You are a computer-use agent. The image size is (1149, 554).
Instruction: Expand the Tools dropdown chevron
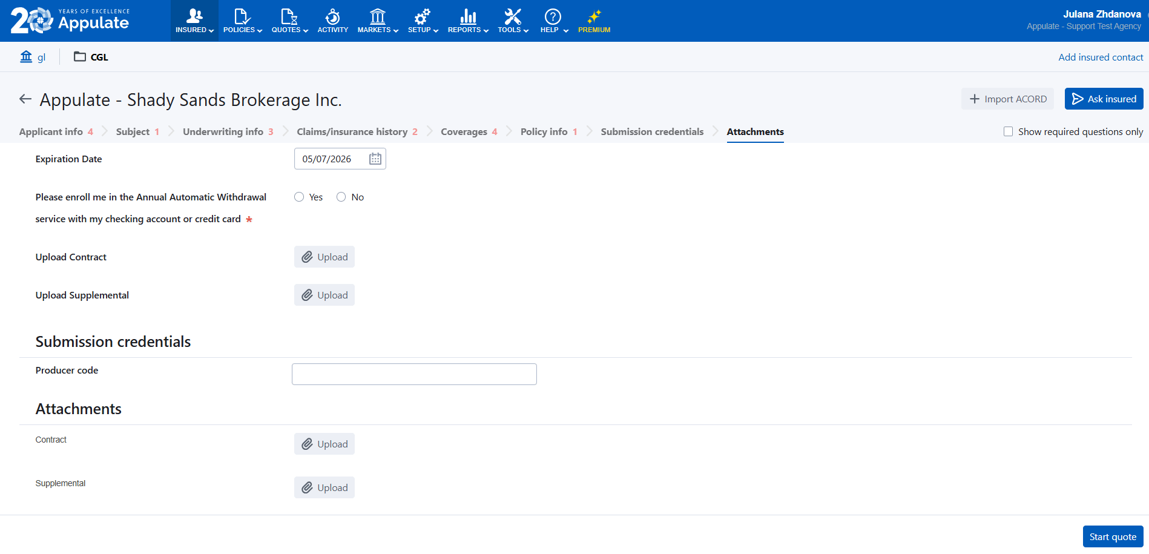(x=526, y=31)
